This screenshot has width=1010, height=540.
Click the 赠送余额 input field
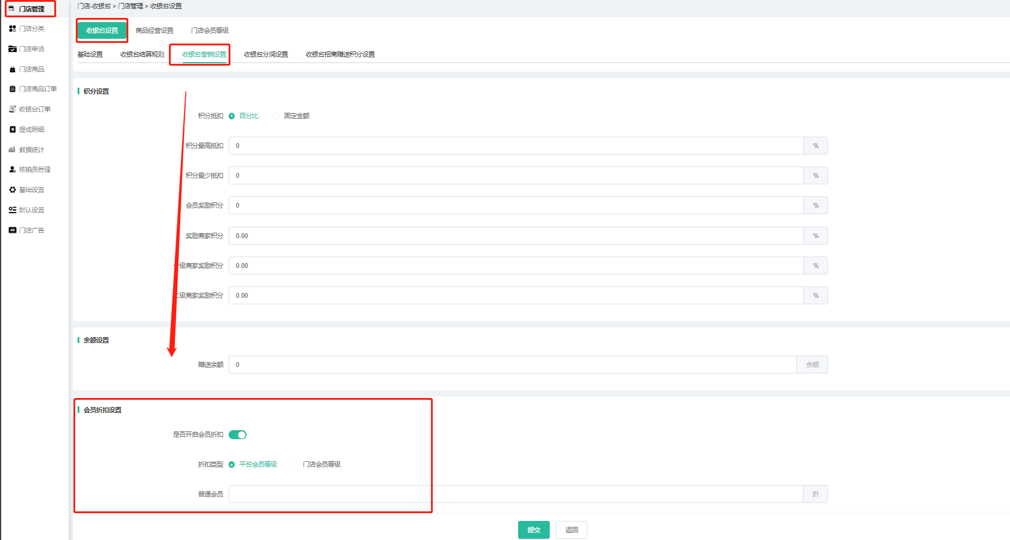click(x=512, y=365)
